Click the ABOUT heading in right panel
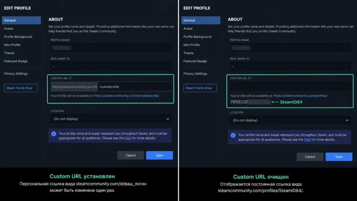This screenshot has height=201, width=357. [x=235, y=20]
